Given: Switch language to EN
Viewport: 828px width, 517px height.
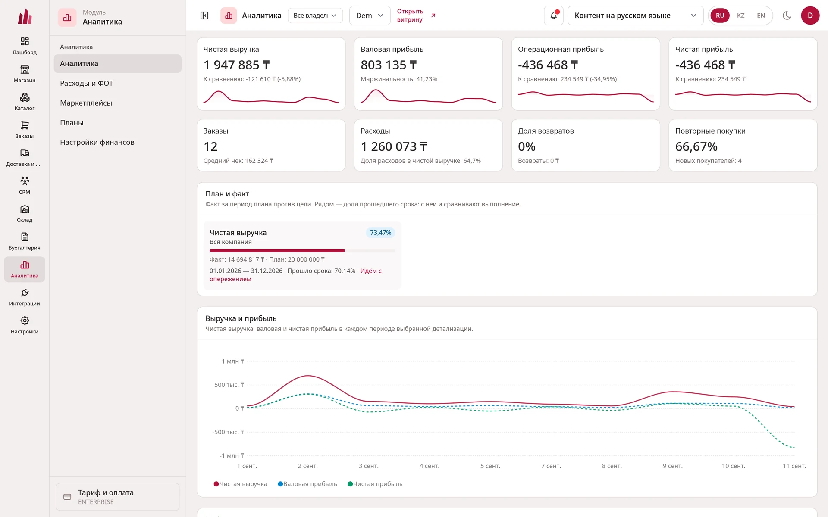Looking at the screenshot, I should [x=761, y=16].
